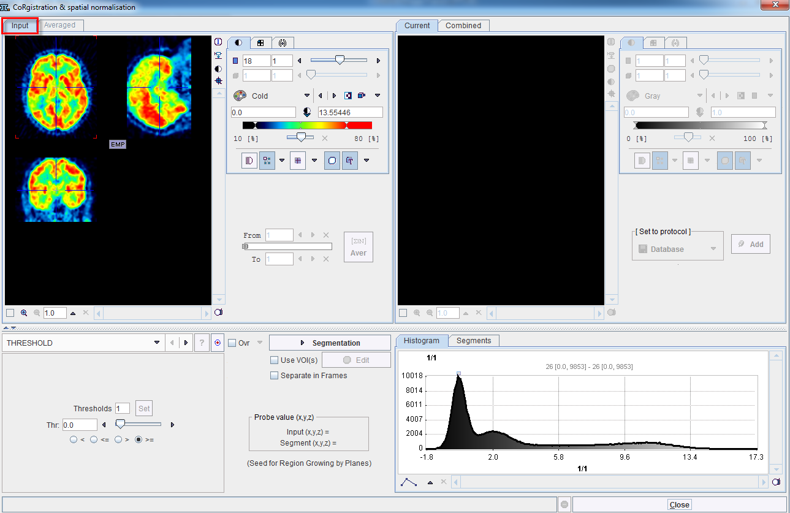The image size is (790, 513).
Task: Select the '>=' threshold radio button
Action: click(x=139, y=439)
